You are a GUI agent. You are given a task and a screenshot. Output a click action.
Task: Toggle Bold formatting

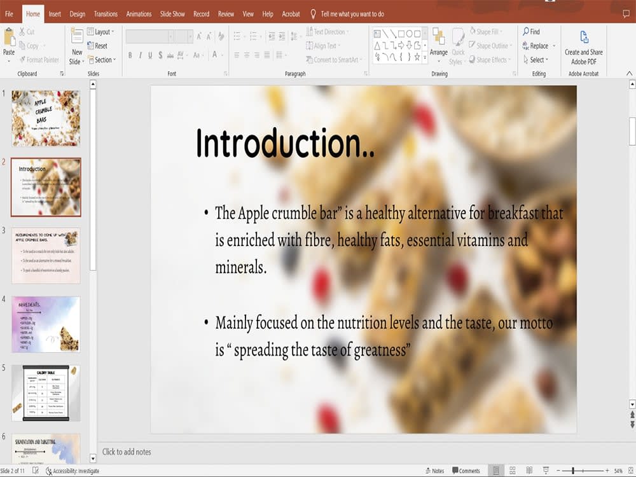tap(130, 55)
